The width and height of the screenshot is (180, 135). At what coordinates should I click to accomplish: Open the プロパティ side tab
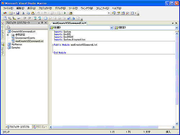[x=3, y=49]
